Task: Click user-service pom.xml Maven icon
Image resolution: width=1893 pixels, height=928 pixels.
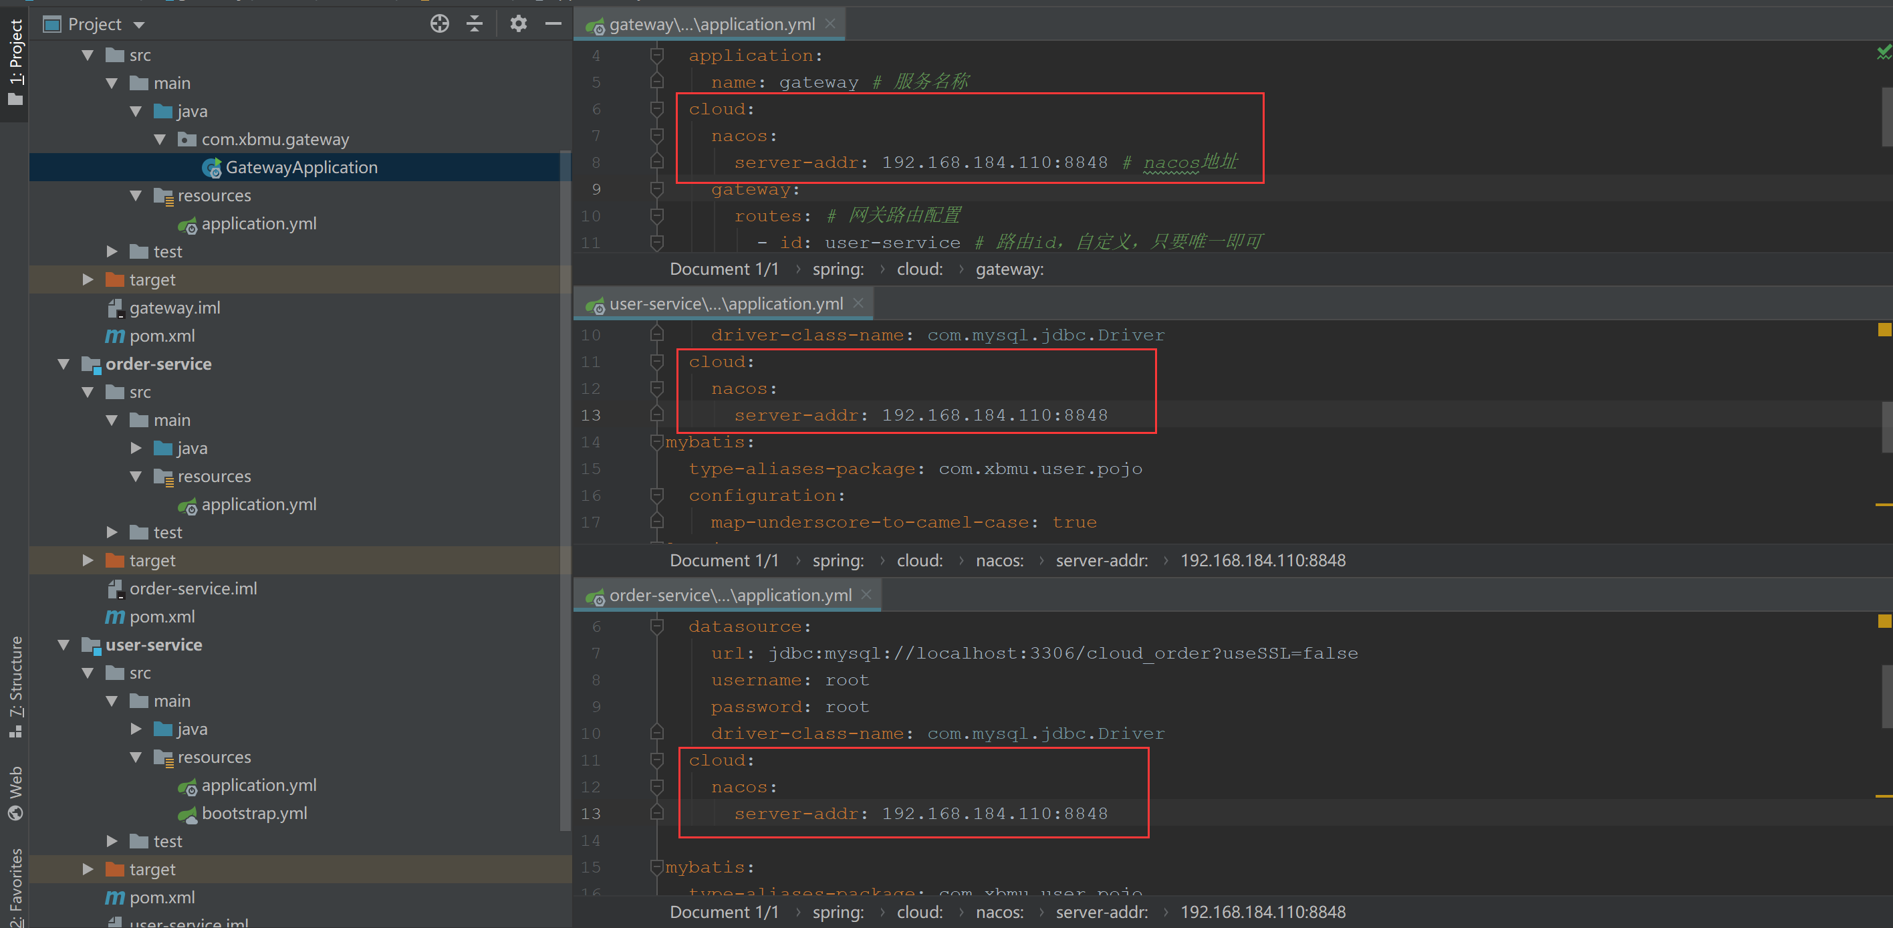Action: point(115,898)
